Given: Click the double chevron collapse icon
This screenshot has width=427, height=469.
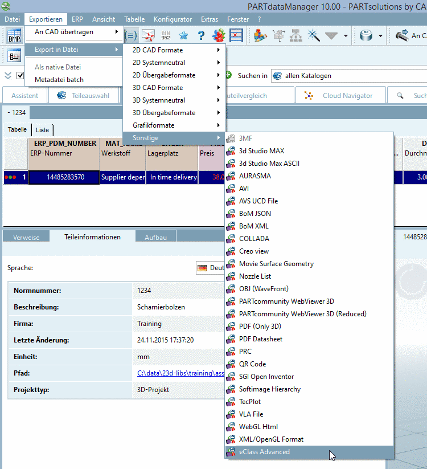Looking at the screenshot, I should [x=8, y=75].
